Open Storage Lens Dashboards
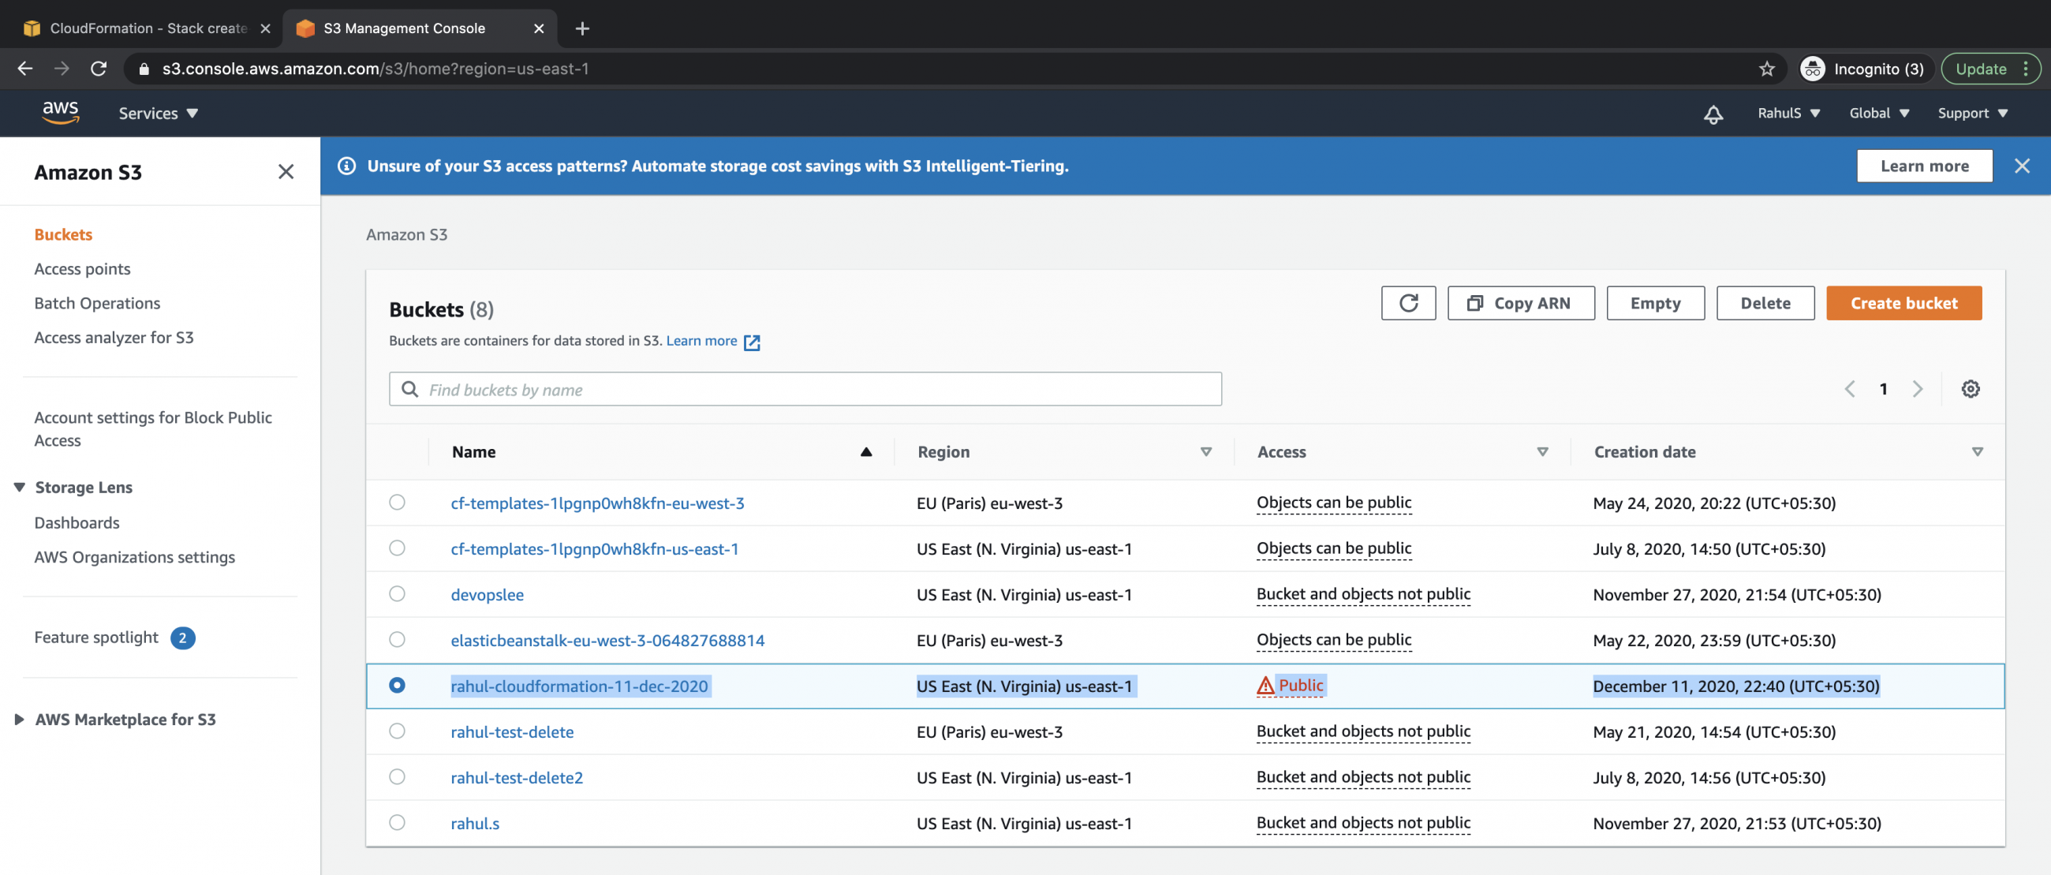 [x=77, y=523]
